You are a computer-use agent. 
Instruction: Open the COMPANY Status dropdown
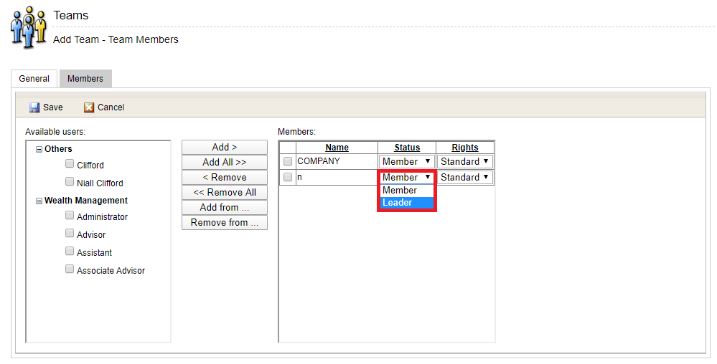pyautogui.click(x=406, y=162)
